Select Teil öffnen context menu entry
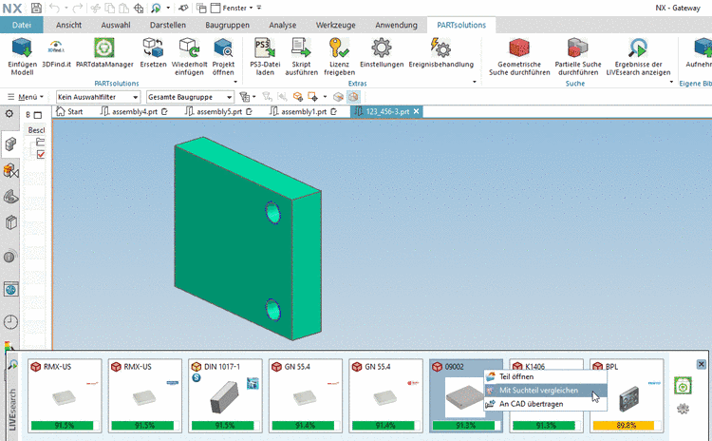712x441 pixels. coord(546,376)
